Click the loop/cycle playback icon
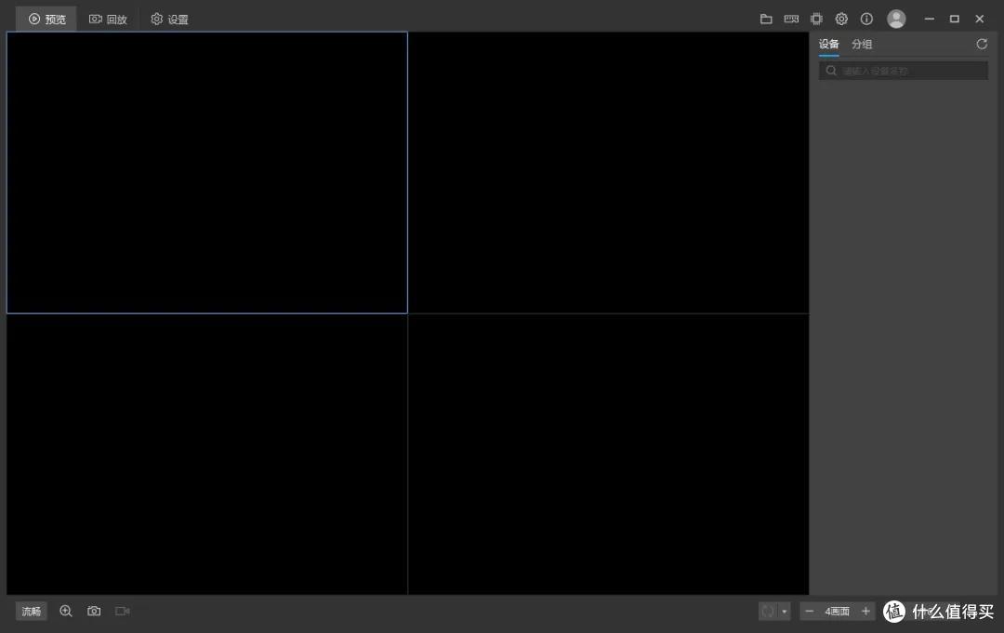The image size is (1004, 633). click(x=768, y=612)
